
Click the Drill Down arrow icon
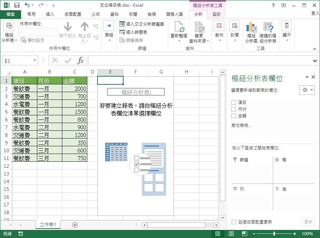(67, 26)
